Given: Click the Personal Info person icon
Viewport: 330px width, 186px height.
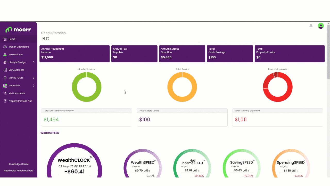Looking at the screenshot, I should tap(5, 55).
